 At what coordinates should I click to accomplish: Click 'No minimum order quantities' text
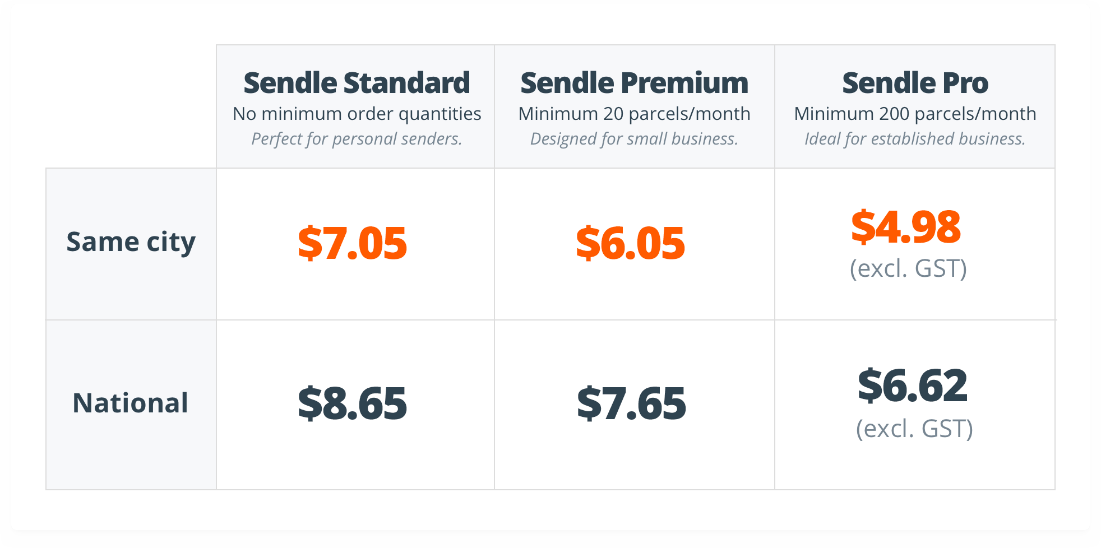pos(357,114)
